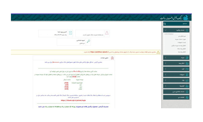Screen dimensions: 203x122
Task: Click the cheque icon next to چک
Action: coord(187,80)
